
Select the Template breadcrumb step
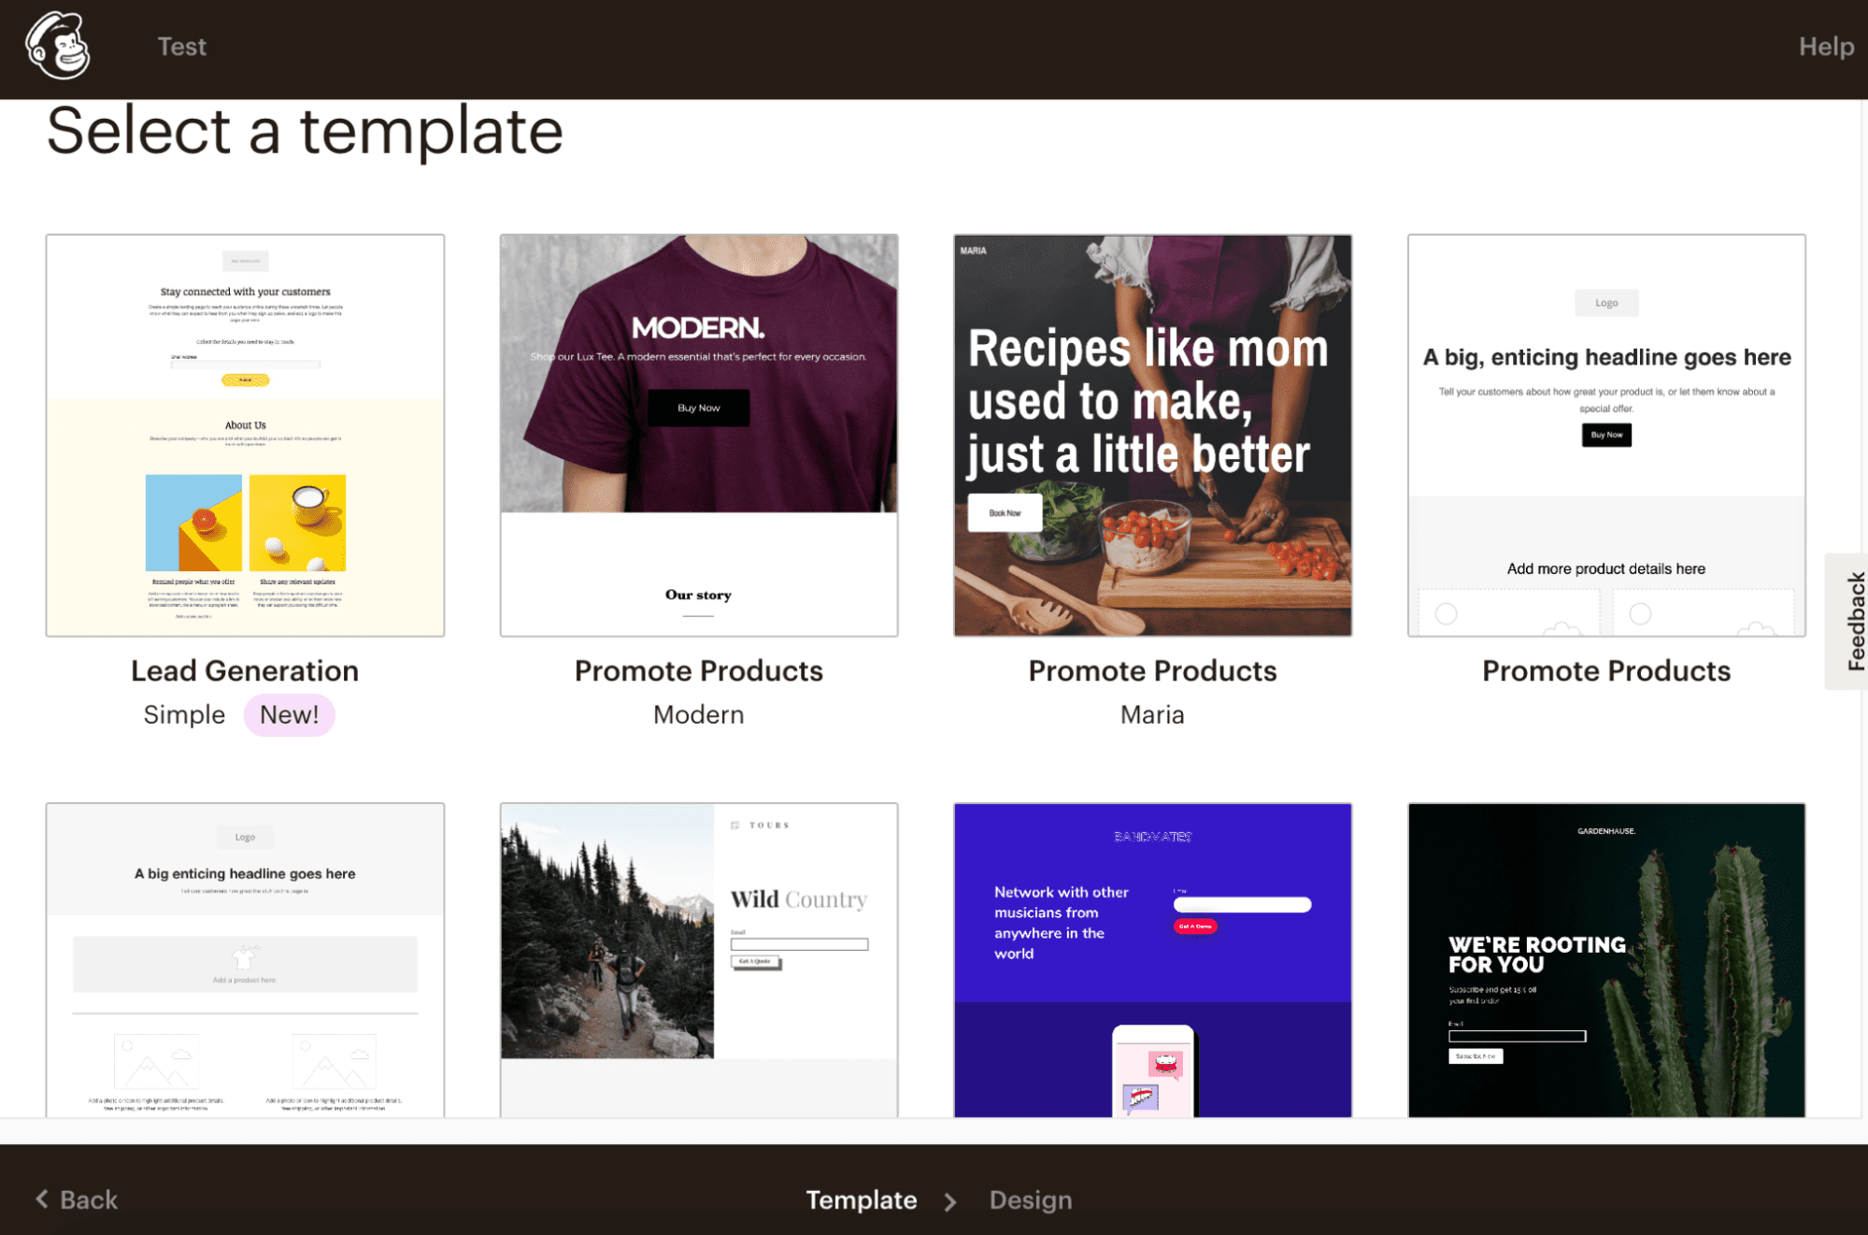[861, 1200]
